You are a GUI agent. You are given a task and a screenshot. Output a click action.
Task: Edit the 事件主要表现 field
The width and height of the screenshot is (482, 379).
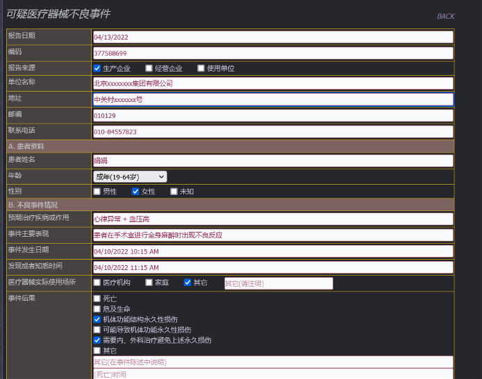pos(272,235)
